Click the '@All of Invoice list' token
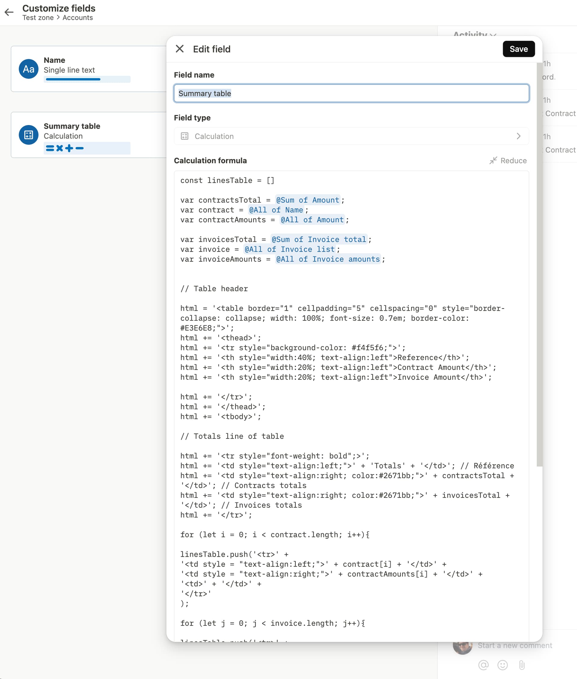Image resolution: width=577 pixels, height=679 pixels. coord(290,249)
